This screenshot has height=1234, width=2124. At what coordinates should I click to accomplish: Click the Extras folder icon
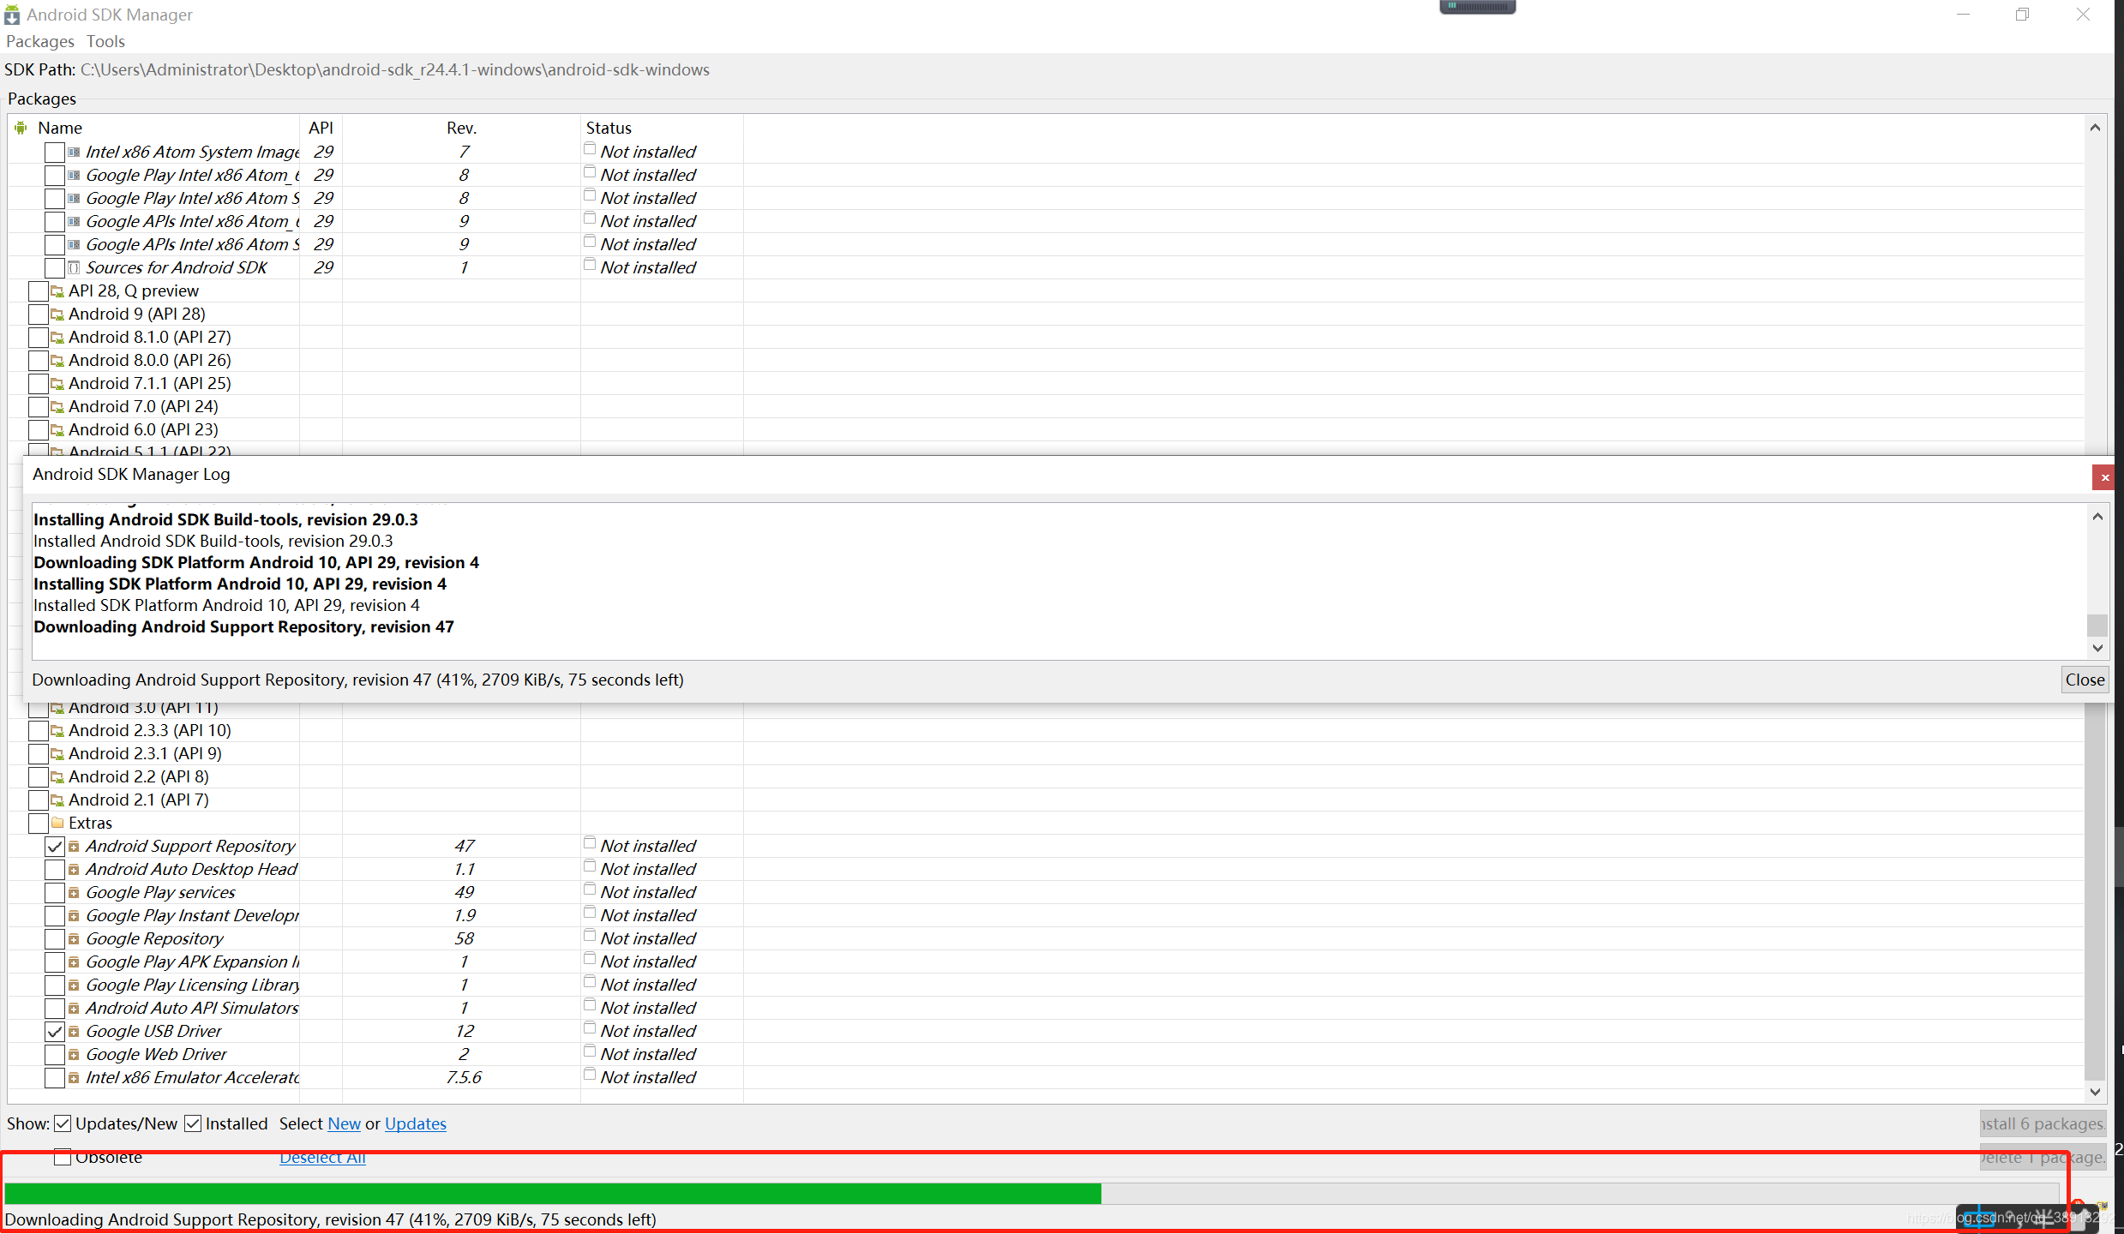[57, 823]
